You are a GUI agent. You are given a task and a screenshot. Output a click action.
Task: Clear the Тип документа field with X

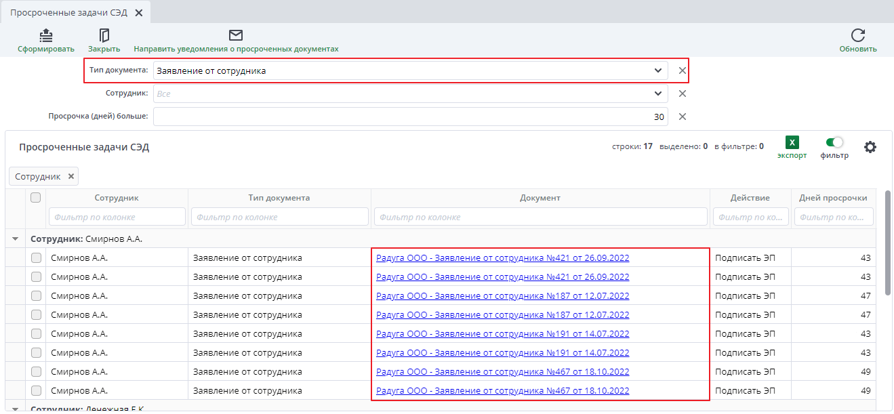(683, 70)
